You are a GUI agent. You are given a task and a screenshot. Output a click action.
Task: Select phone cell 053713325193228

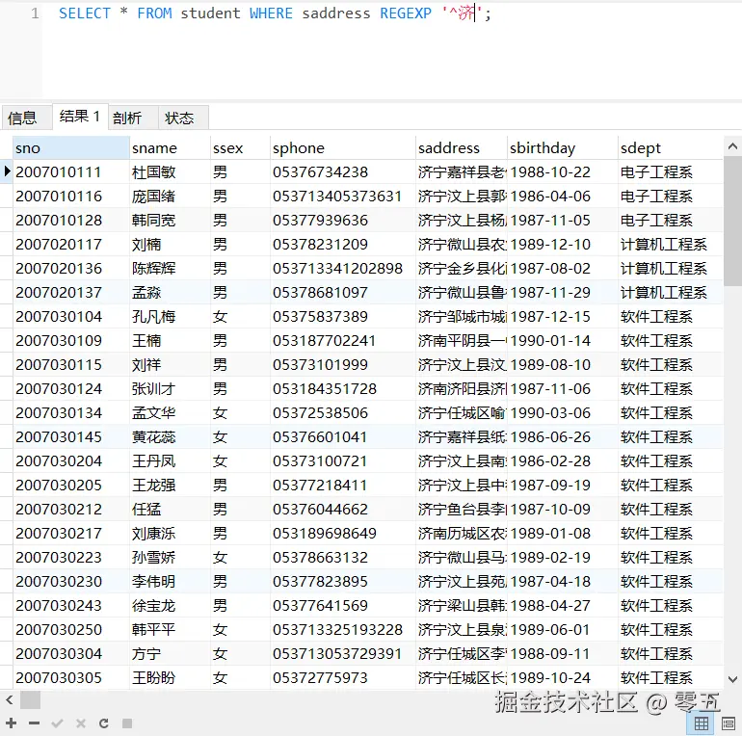click(x=343, y=631)
